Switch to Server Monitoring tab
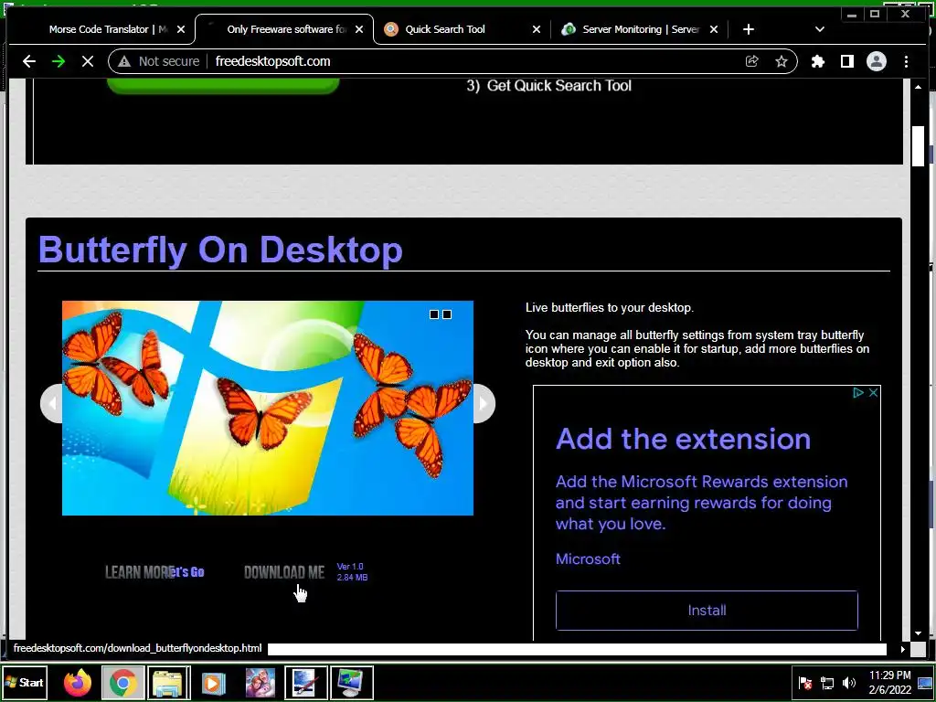The image size is (936, 702). coord(641,29)
